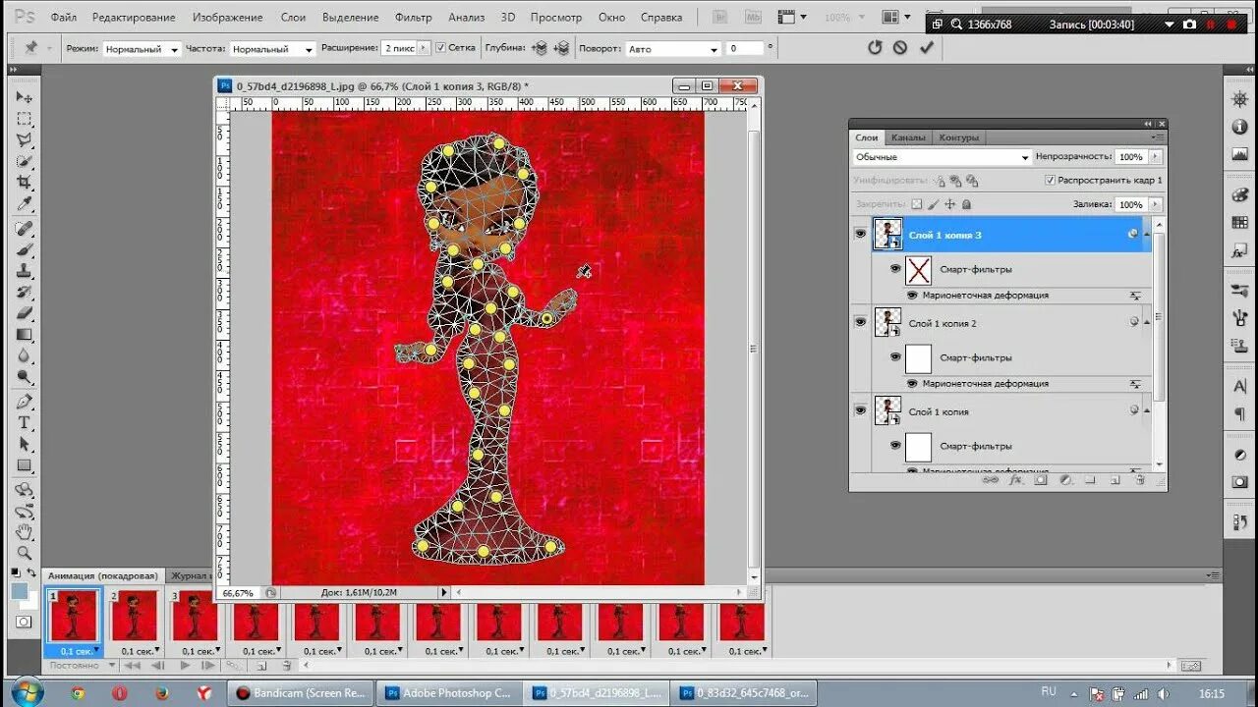This screenshot has height=707, width=1258.
Task: Open the Частота dropdown
Action: pos(272,48)
